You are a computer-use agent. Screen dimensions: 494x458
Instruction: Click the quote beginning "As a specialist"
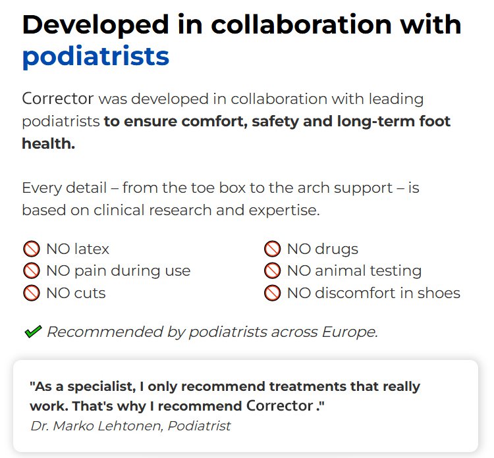pyautogui.click(x=225, y=386)
